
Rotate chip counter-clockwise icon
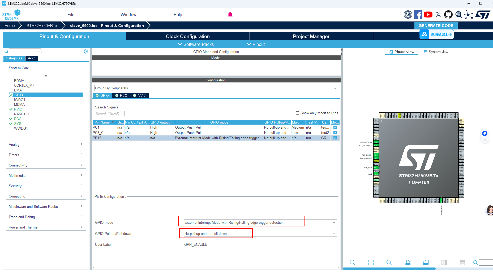tap(426, 262)
